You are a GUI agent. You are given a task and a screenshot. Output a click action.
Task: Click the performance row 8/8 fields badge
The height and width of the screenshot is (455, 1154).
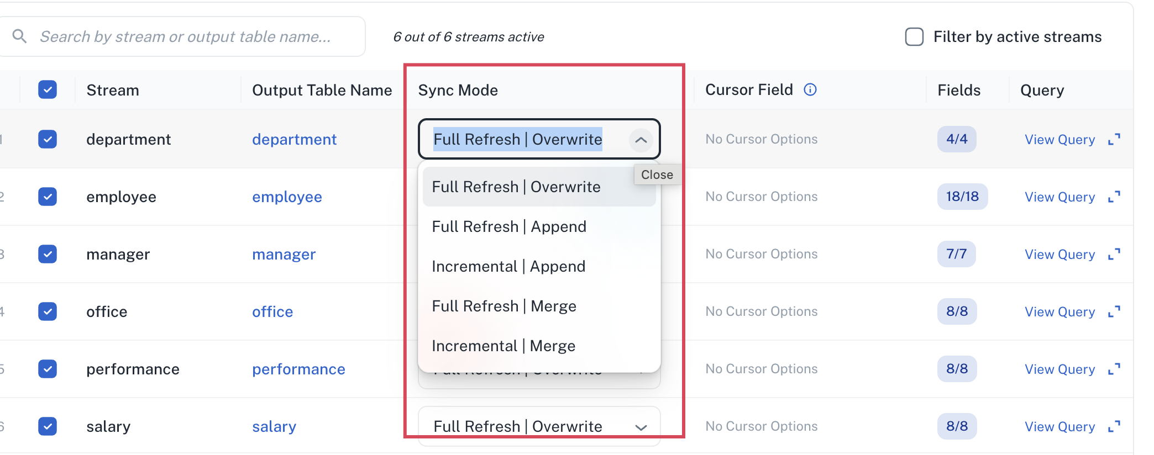click(957, 369)
